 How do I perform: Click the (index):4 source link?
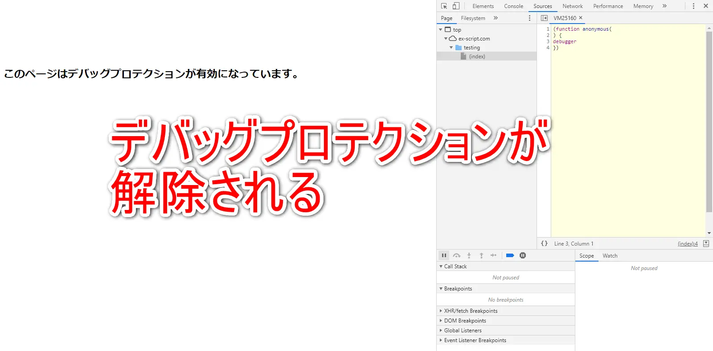[x=688, y=244]
